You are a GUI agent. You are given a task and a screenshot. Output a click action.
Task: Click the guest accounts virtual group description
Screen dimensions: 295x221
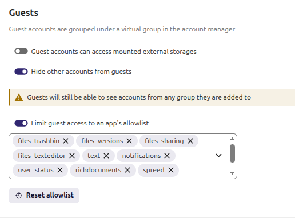click(x=122, y=29)
